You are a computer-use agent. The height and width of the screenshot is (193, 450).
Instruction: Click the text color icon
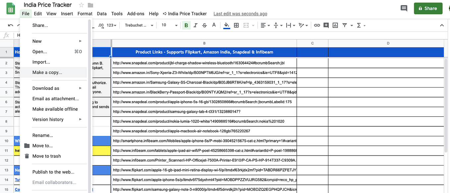(214, 25)
